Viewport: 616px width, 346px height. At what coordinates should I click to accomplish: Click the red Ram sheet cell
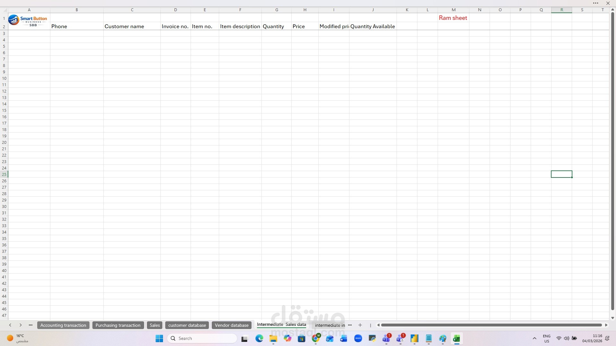[453, 18]
